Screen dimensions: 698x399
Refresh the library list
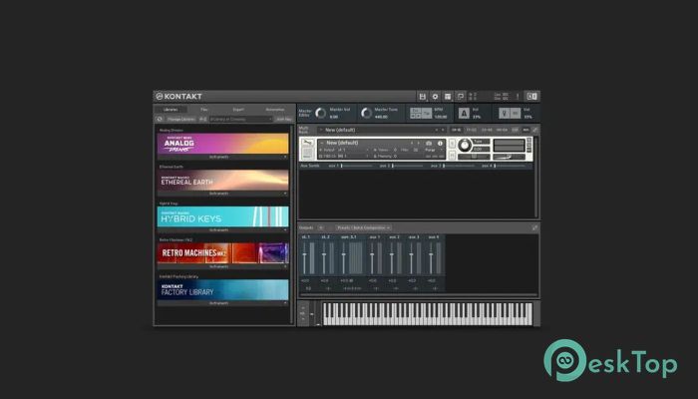[160, 119]
